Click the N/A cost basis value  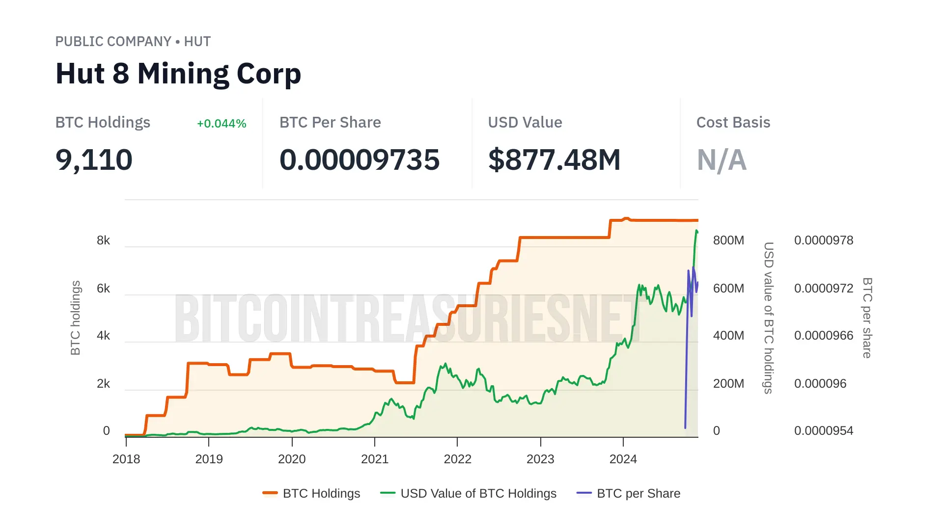pos(721,160)
